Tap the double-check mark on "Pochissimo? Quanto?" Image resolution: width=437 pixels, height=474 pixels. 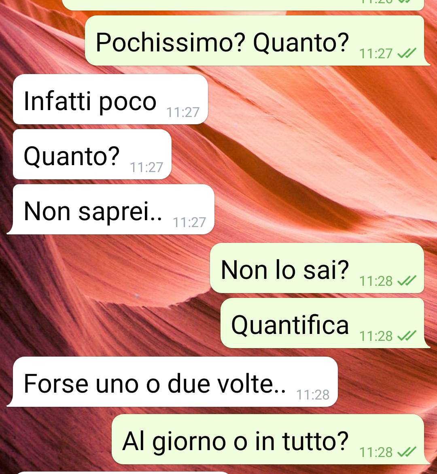point(407,53)
